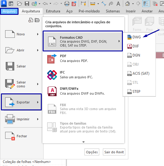Choose DWF/DWFx export option
The width and height of the screenshot is (164, 166).
pyautogui.click(x=83, y=91)
